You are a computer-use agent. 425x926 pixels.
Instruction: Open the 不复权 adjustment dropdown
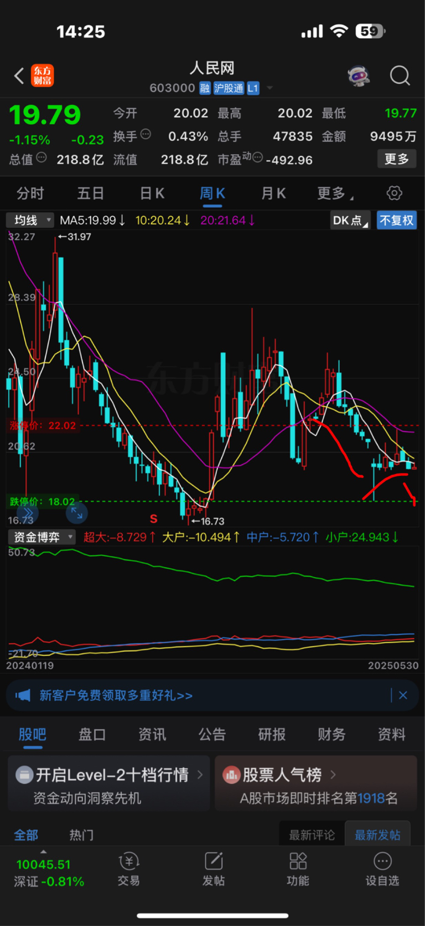[396, 220]
